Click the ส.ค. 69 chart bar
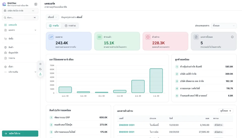The image size is (242, 138). point(138,86)
